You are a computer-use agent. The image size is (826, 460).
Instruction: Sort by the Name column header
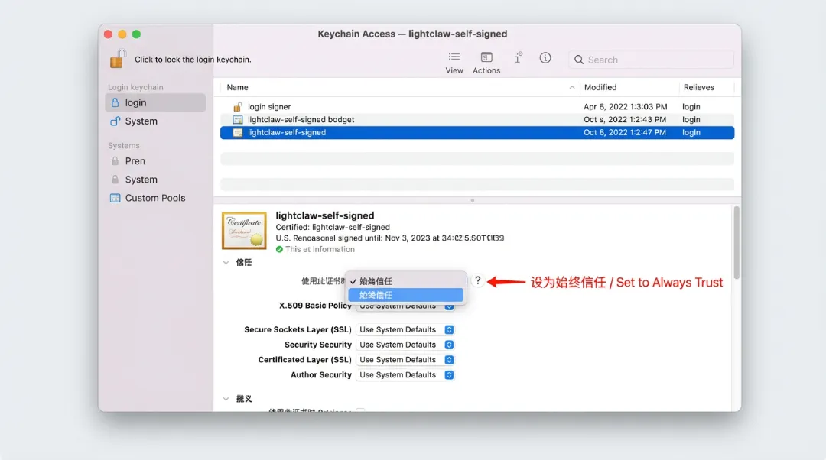coord(238,87)
